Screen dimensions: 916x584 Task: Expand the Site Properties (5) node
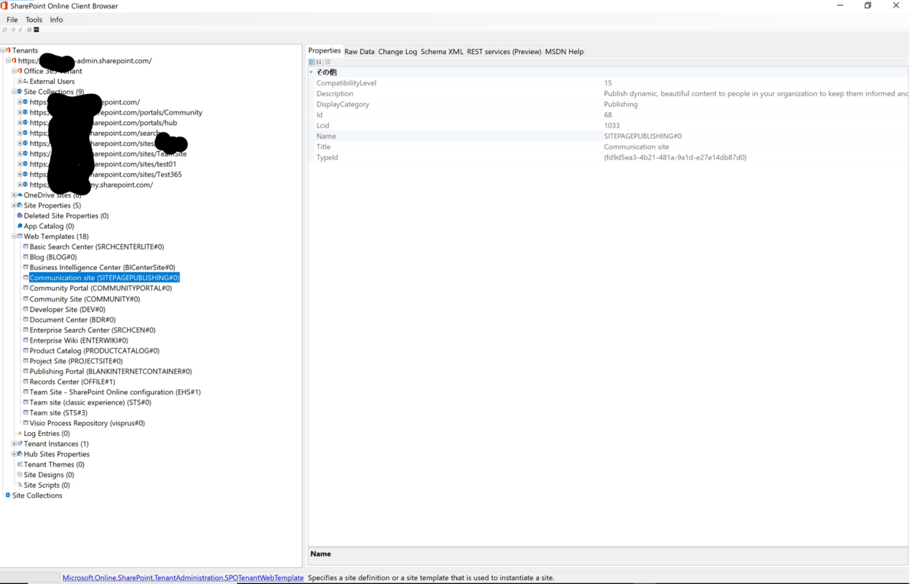(x=14, y=205)
